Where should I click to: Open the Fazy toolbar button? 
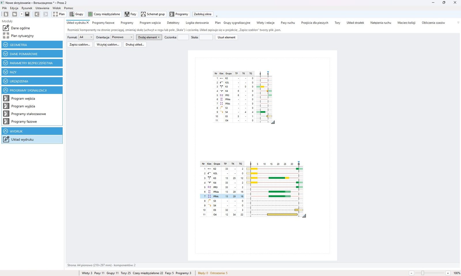pyautogui.click(x=131, y=14)
